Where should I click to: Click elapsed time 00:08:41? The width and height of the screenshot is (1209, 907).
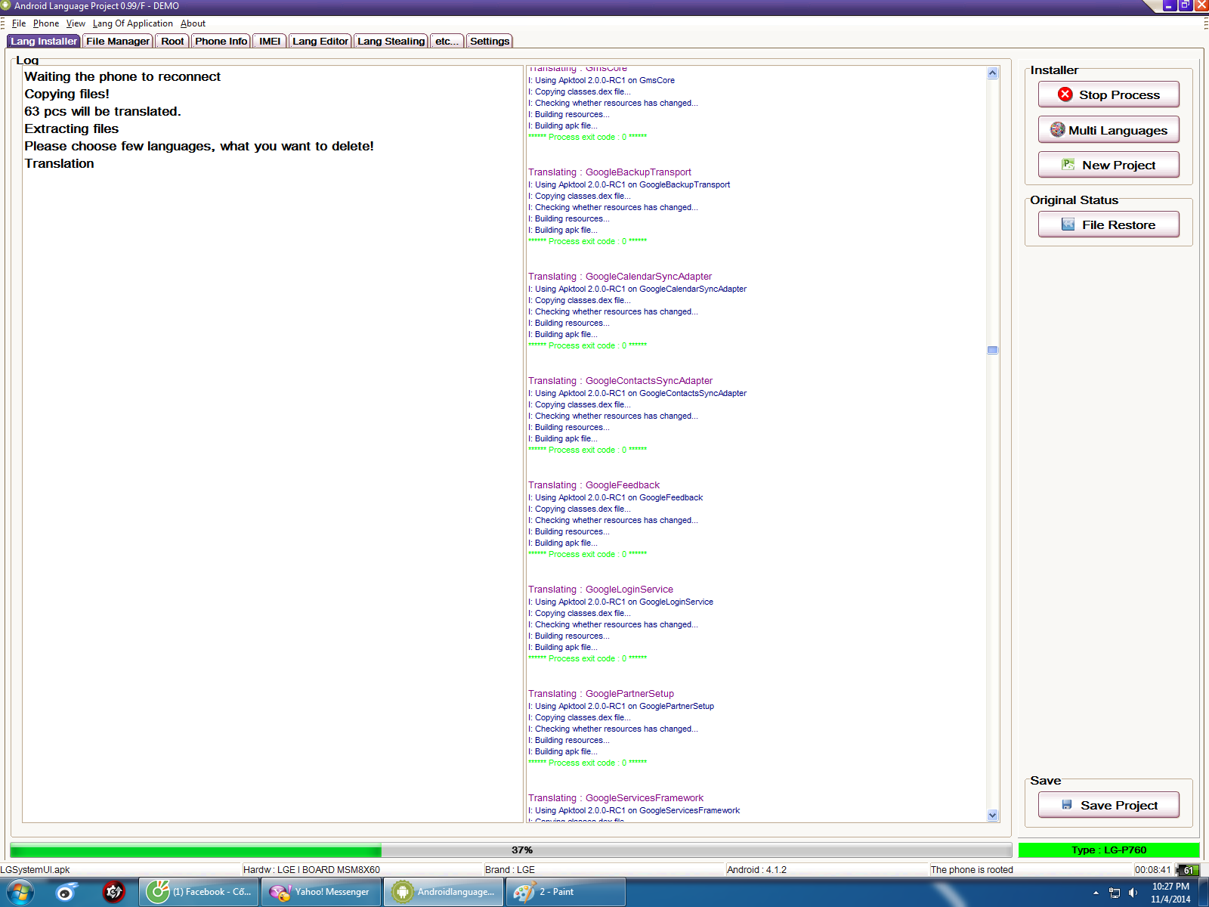point(1152,870)
